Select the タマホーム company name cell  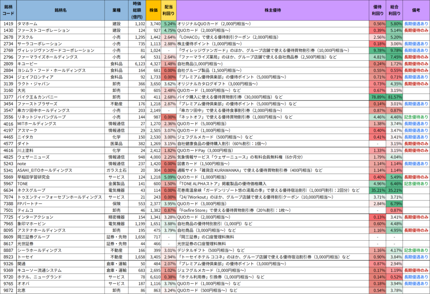60,24
